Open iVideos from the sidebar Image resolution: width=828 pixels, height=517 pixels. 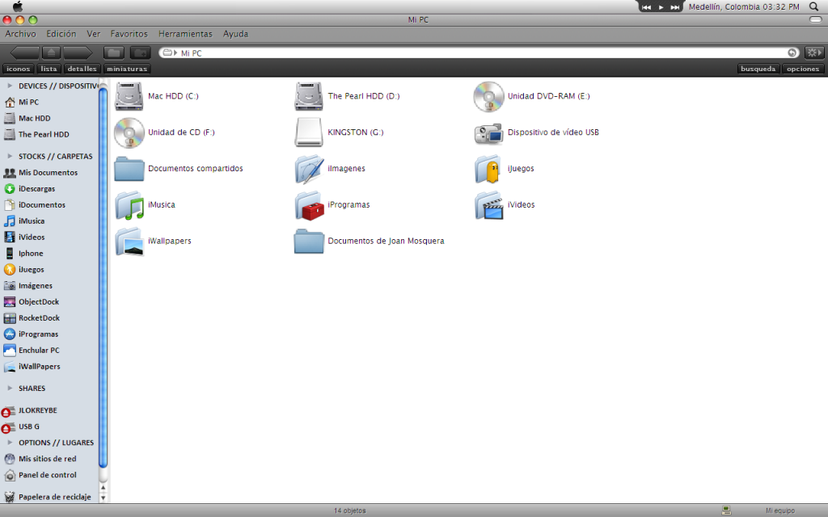[x=24, y=237]
